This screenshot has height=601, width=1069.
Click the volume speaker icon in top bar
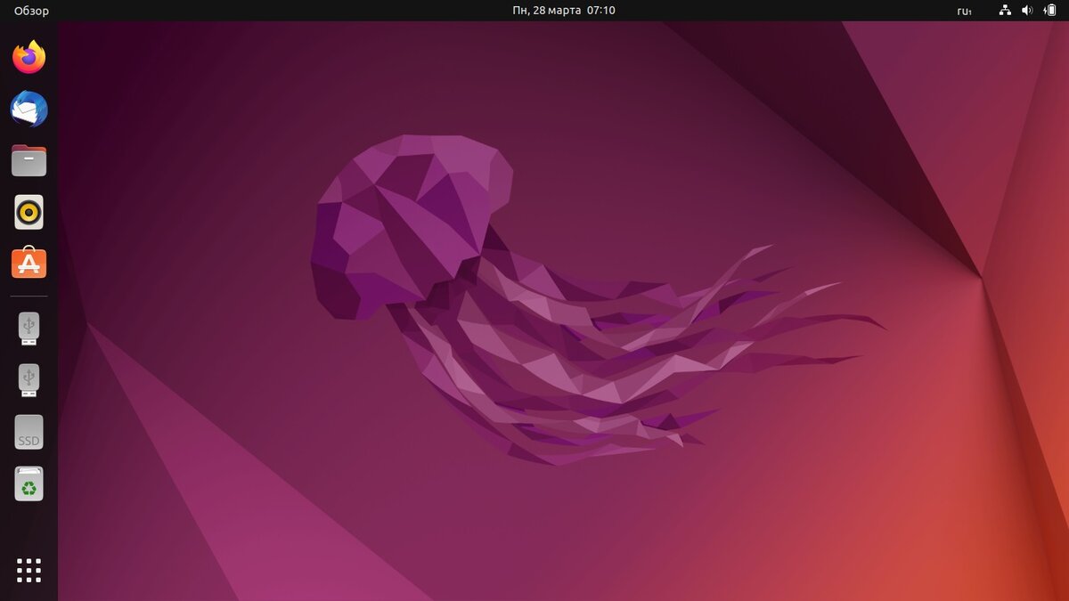tap(1027, 11)
